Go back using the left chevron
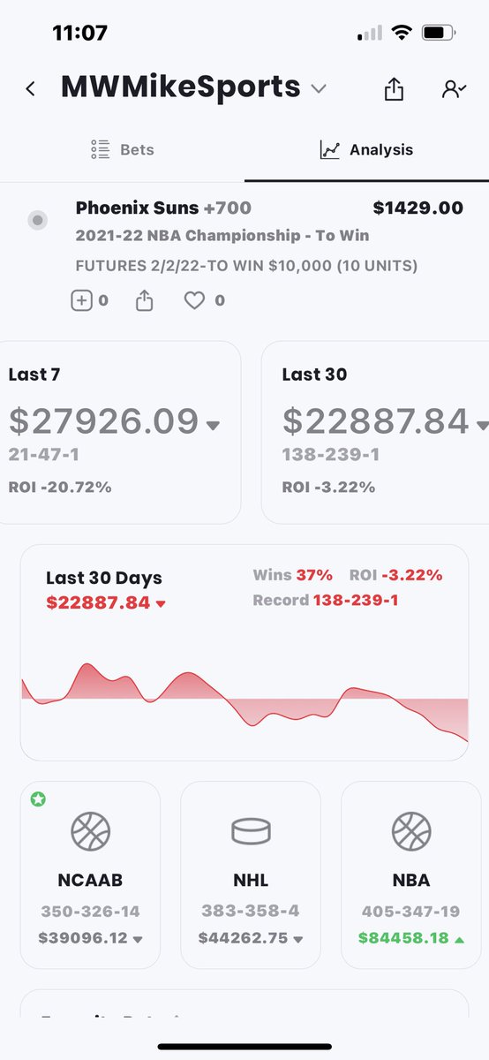Screen dimensions: 489x1060 coord(31,88)
